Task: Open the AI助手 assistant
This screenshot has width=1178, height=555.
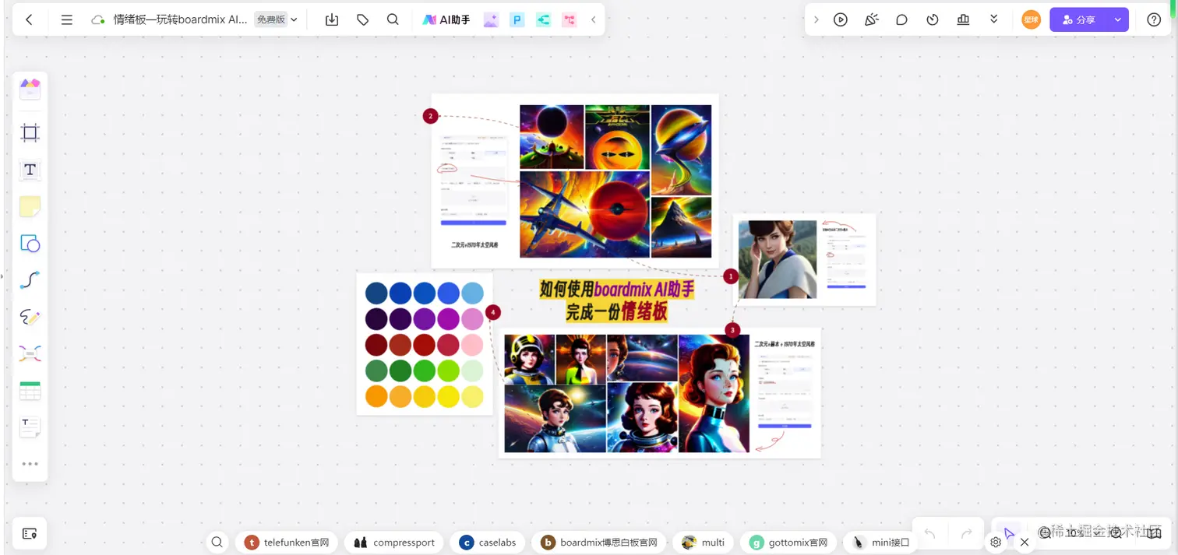Action: 446,20
